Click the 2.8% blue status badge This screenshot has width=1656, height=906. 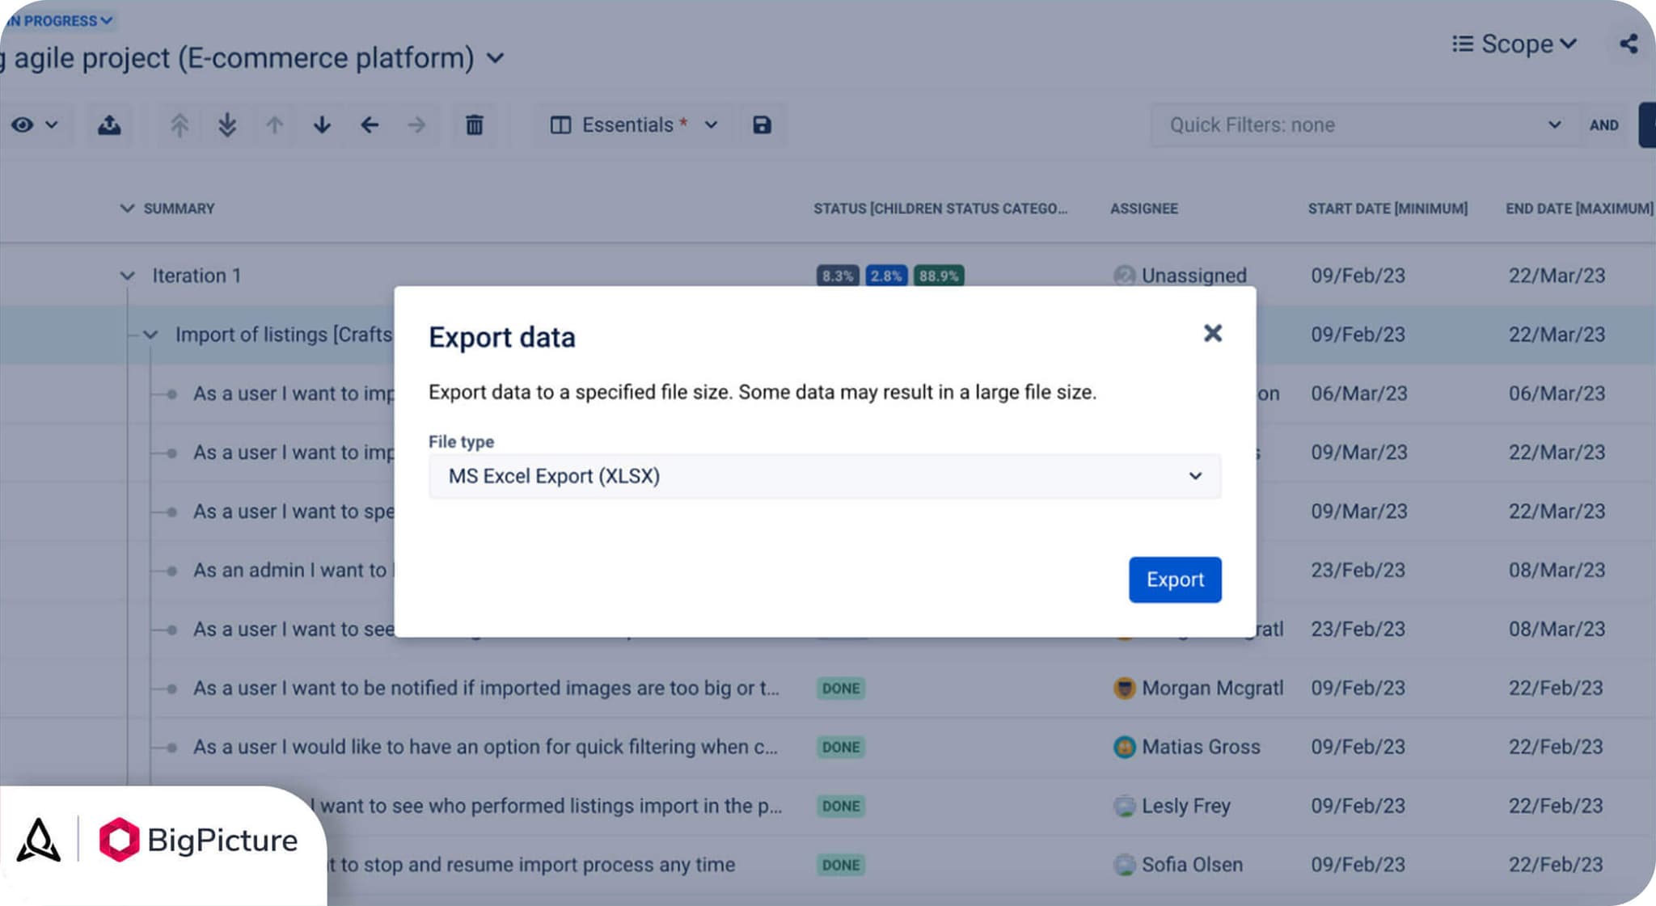click(x=886, y=276)
